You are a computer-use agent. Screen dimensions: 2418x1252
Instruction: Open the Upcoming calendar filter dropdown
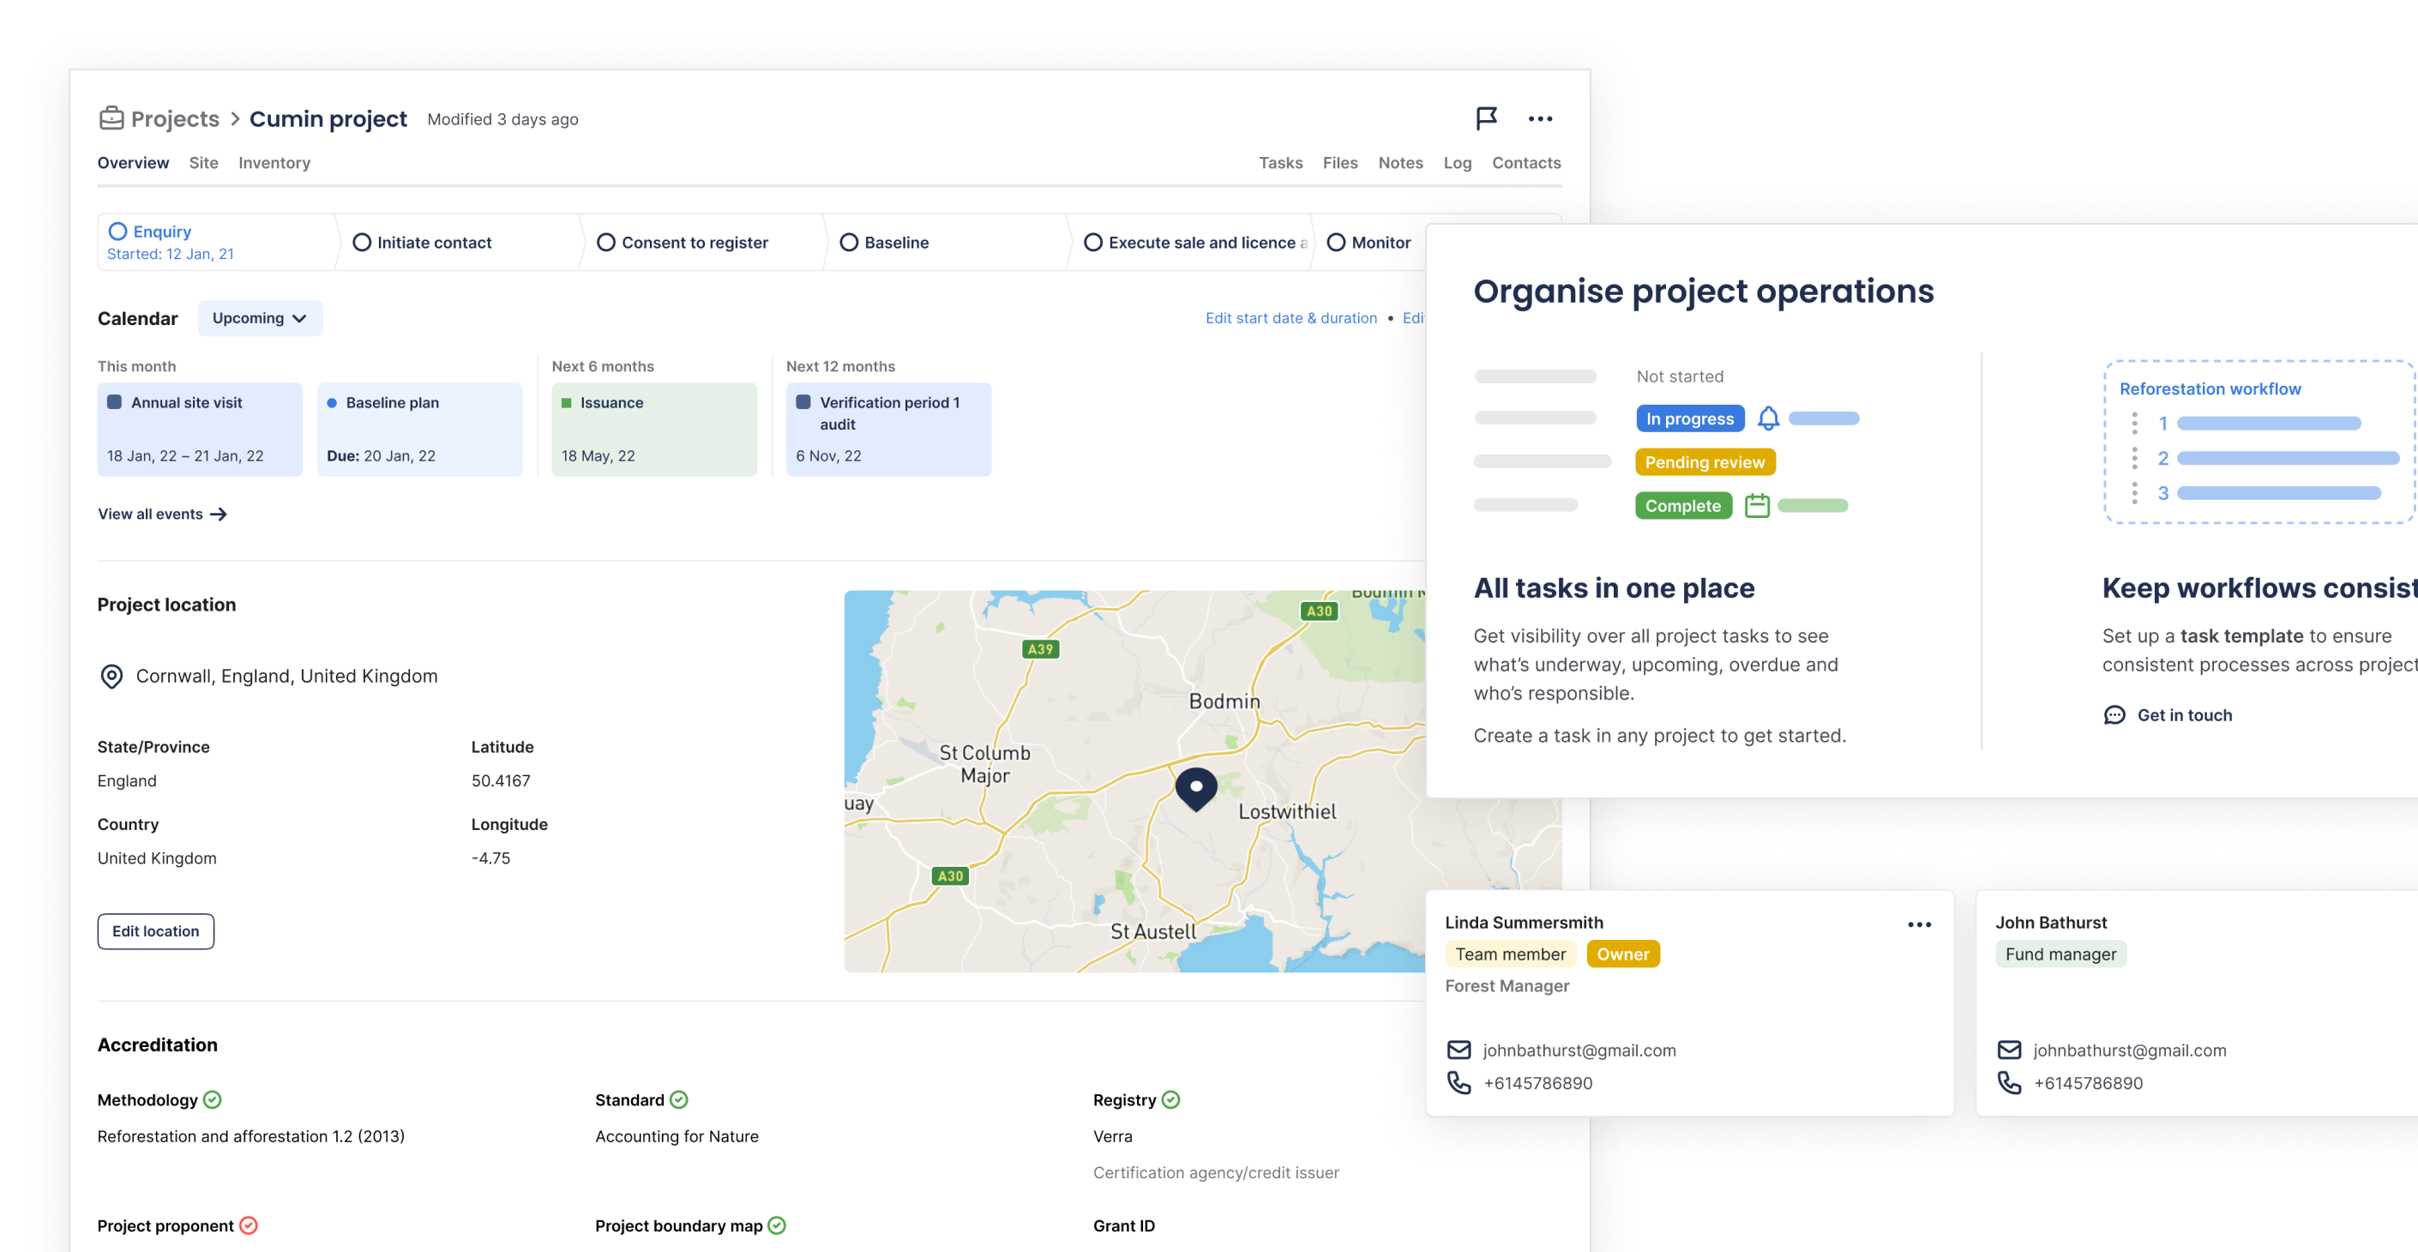point(260,318)
